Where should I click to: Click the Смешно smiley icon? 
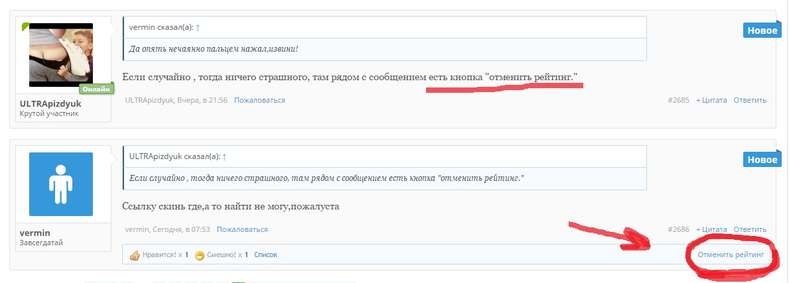click(x=199, y=255)
